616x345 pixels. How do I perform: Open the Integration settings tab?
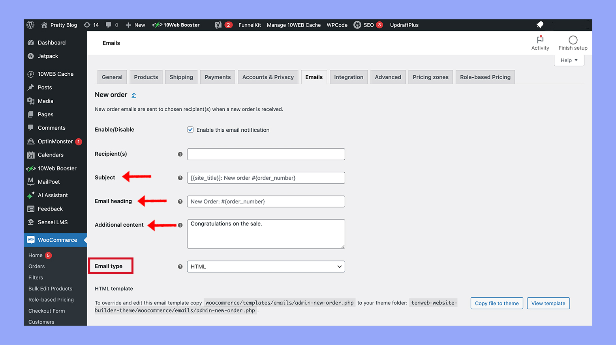click(x=349, y=77)
